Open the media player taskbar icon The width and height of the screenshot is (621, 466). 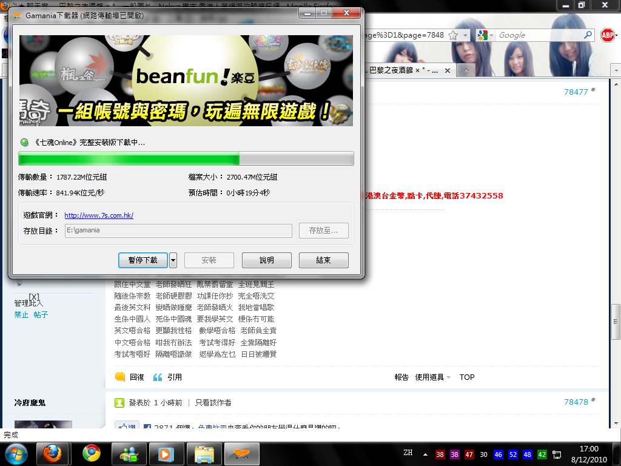tap(167, 454)
